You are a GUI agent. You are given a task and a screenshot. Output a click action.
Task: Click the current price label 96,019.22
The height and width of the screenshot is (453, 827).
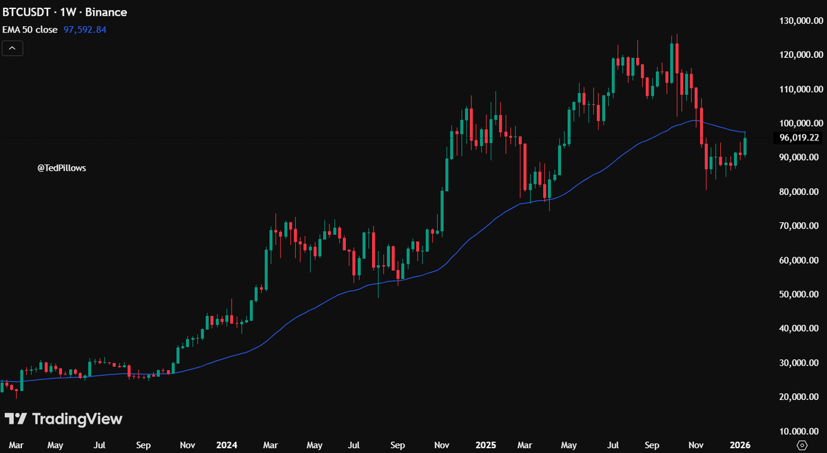tap(799, 138)
